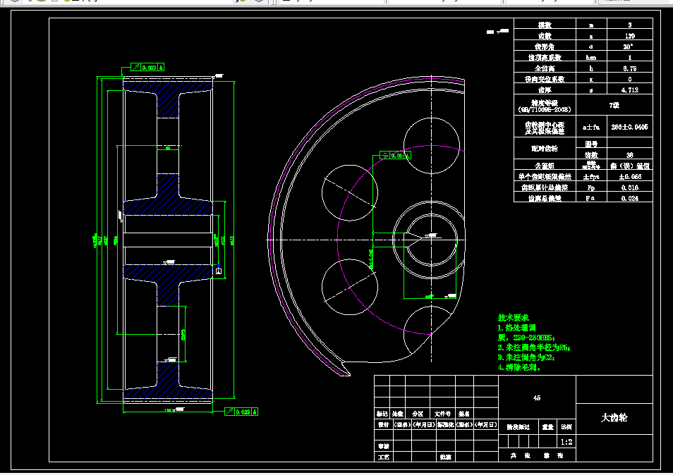
Task: Select the note 2.未注圆角半径为R5
Action: 534,347
